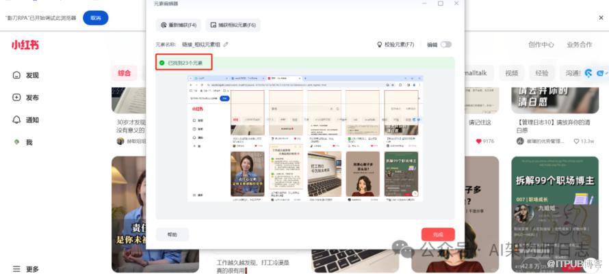Cancel browser debugging with 取消 button
The image size is (609, 274).
tap(95, 18)
